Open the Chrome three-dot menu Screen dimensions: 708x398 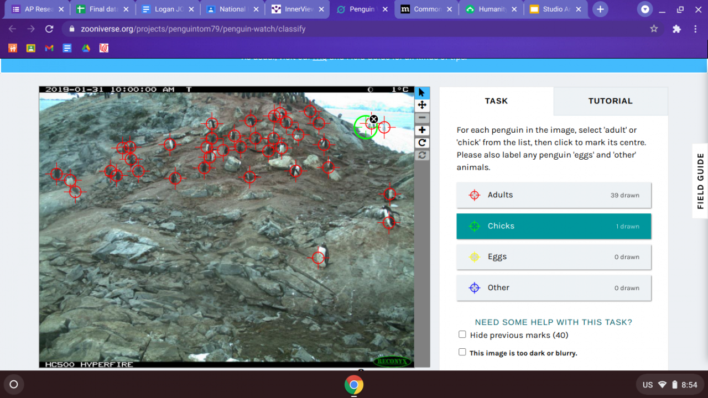(695, 29)
